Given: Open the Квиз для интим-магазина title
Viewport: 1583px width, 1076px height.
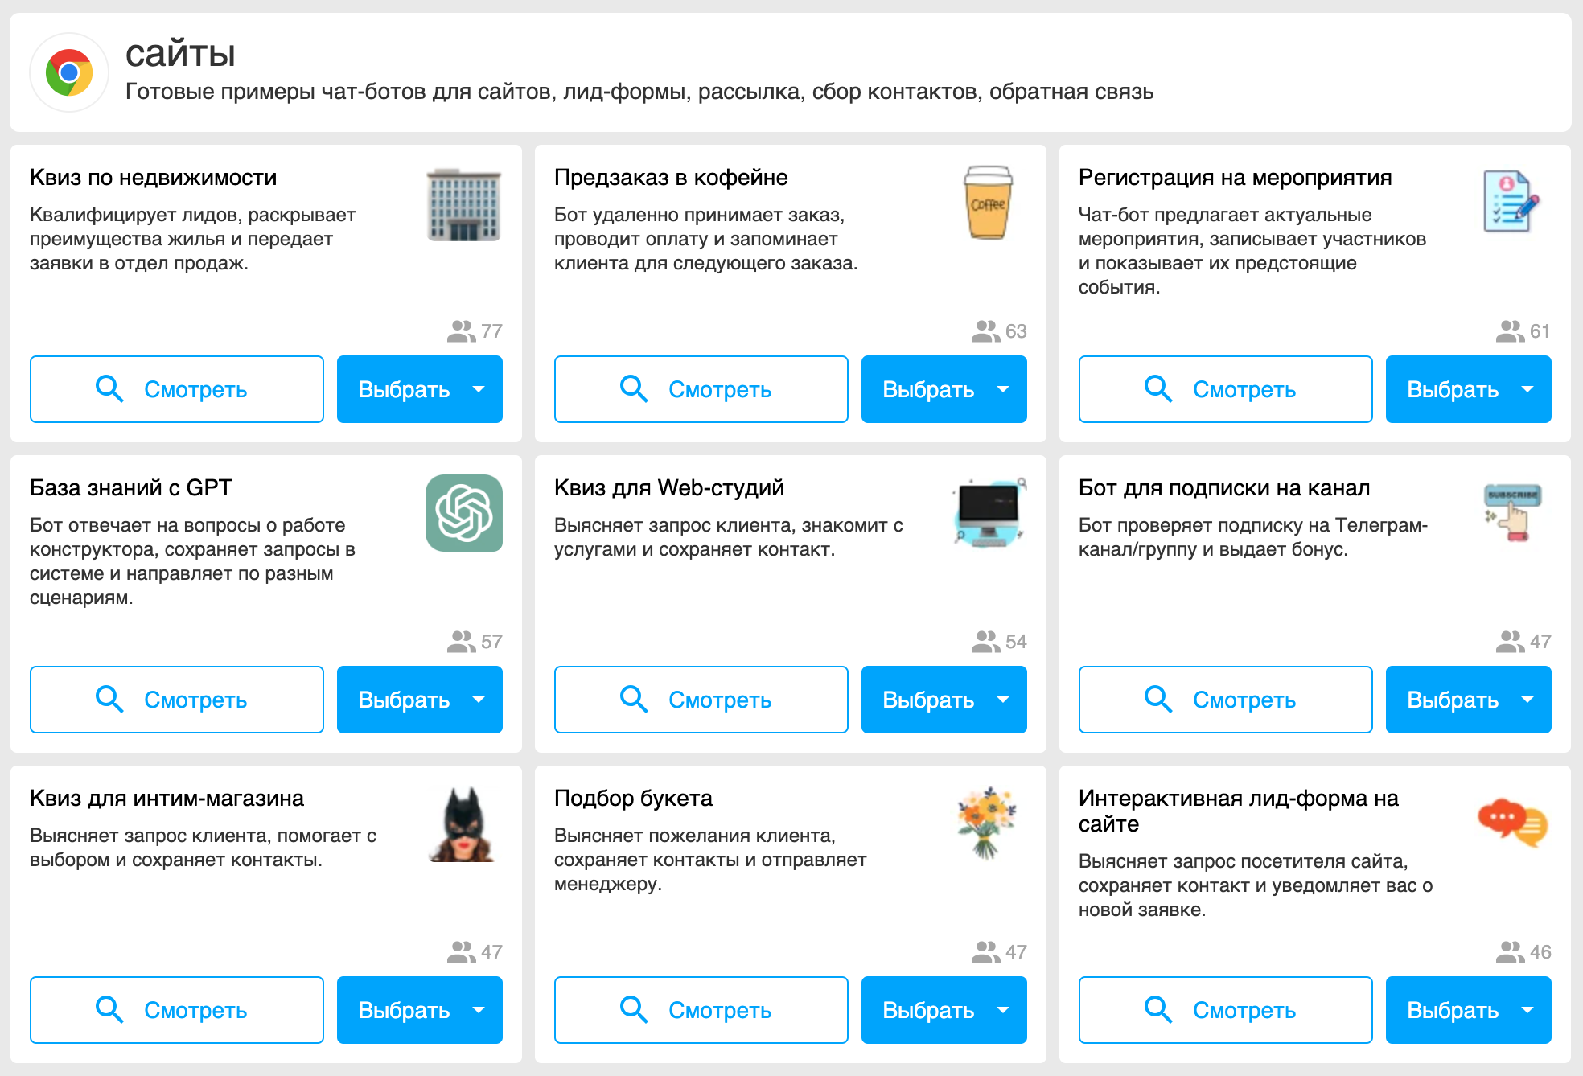Looking at the screenshot, I should (x=167, y=798).
